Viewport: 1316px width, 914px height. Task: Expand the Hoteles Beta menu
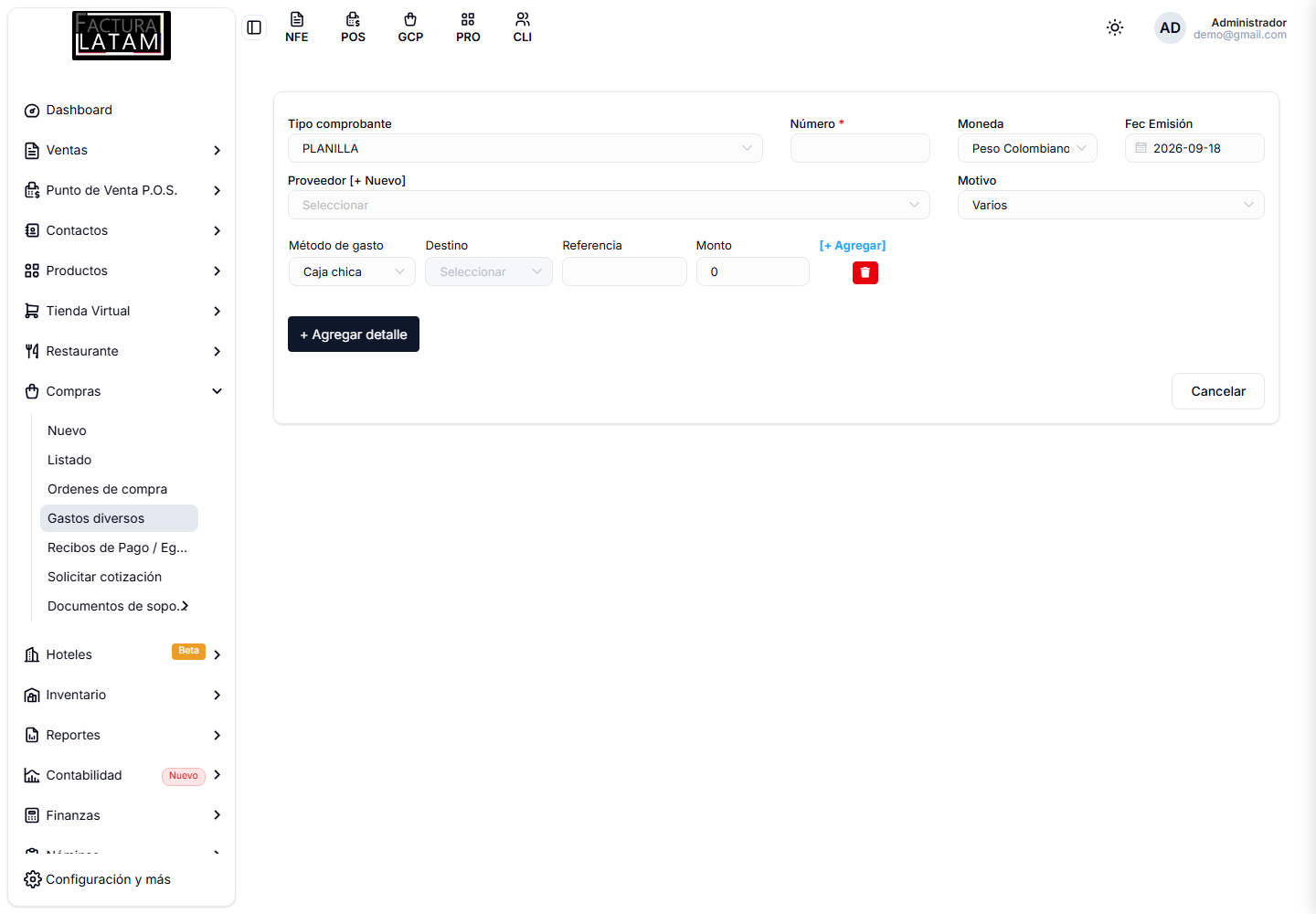(x=122, y=654)
